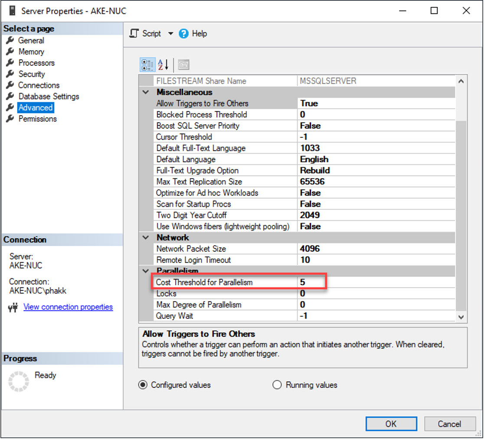Viewport: 484px width, 439px height.
Task: Collapse the Network section
Action: pos(146,237)
